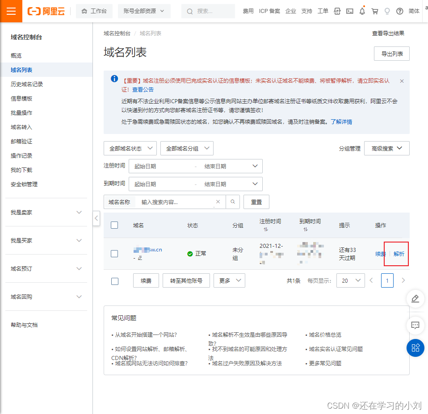This screenshot has width=428, height=414.
Task: Edit the domain remark pencil icon
Action: (x=140, y=258)
